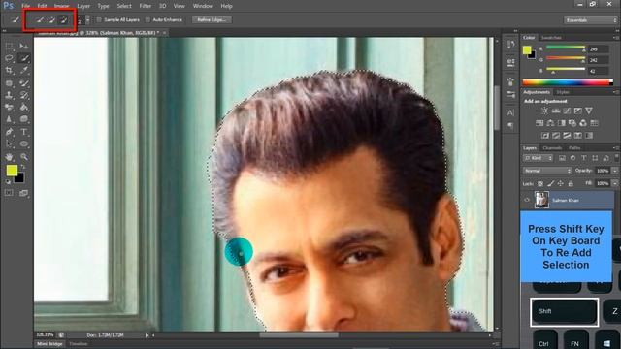The image size is (621, 349).
Task: Choose New Selection mode in options bar
Action: [x=40, y=19]
